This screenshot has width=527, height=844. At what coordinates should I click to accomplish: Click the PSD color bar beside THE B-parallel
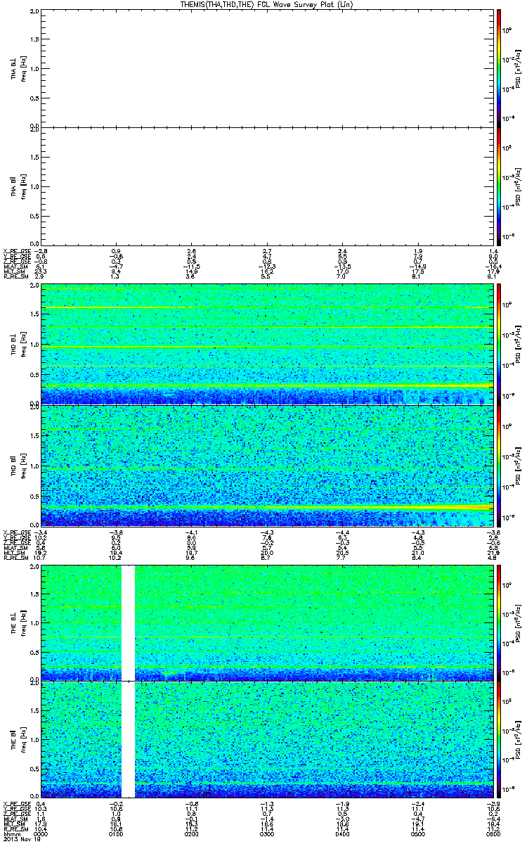pyautogui.click(x=499, y=740)
